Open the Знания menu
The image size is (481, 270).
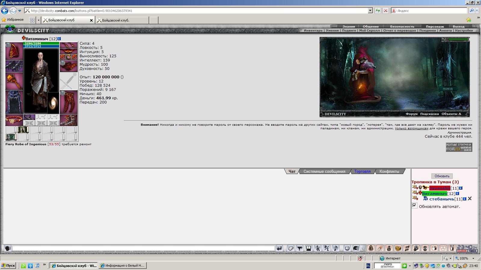tap(349, 26)
